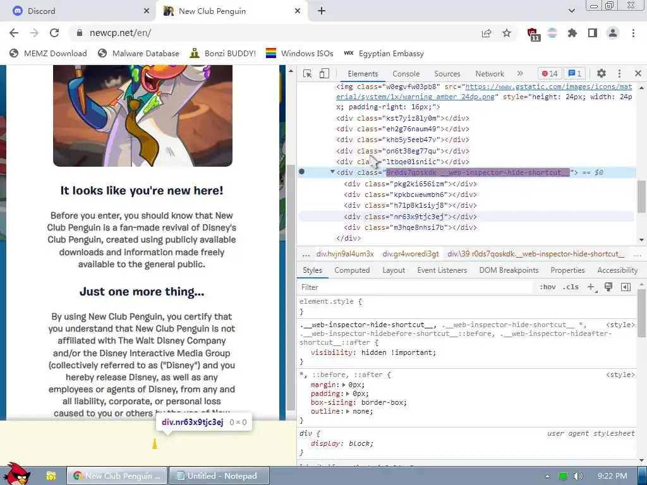Image resolution: width=647 pixels, height=485 pixels.
Task: Open new browser tab plus button
Action: (x=322, y=11)
